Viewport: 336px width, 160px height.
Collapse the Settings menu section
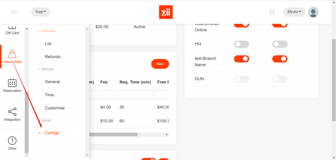pos(45,69)
